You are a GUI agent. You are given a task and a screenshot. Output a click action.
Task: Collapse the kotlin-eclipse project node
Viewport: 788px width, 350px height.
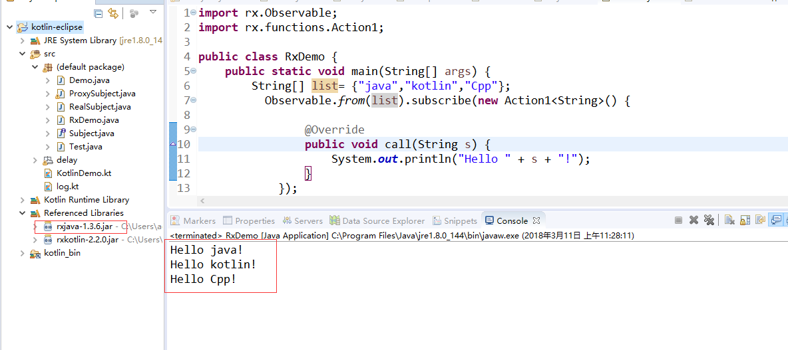pyautogui.click(x=9, y=27)
